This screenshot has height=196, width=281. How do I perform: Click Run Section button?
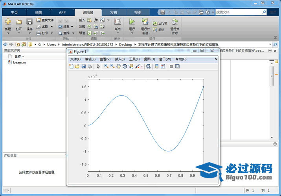click(160, 23)
